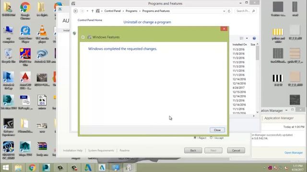307x172 pixels.
Task: Open the Control Panel taskbar icon
Action: [116, 168]
